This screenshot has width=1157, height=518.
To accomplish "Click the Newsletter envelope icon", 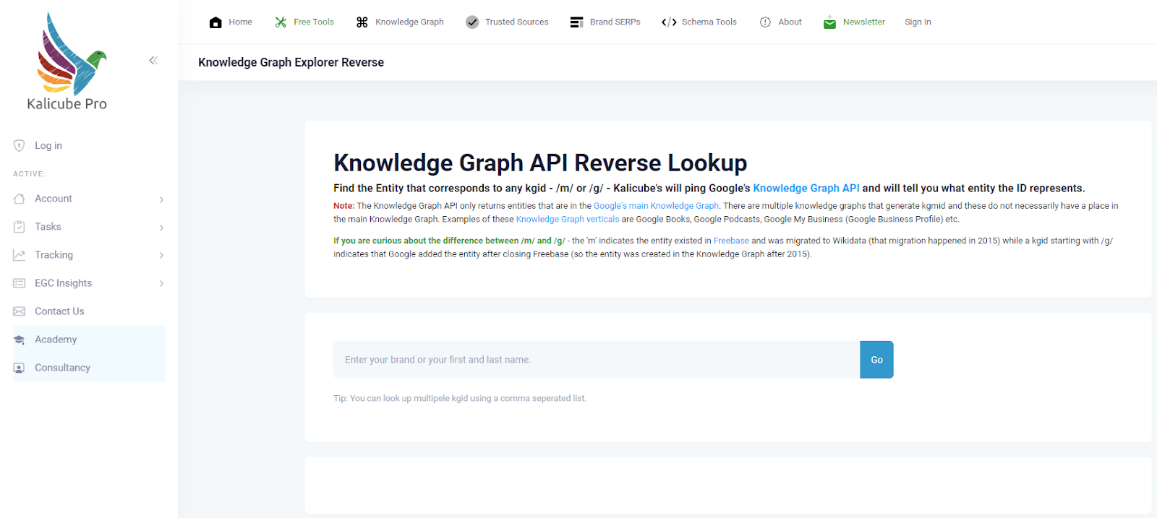I will 829,22.
